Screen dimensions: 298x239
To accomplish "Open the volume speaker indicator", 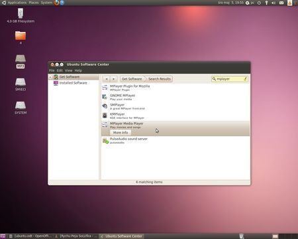I will pyautogui.click(x=273, y=3).
